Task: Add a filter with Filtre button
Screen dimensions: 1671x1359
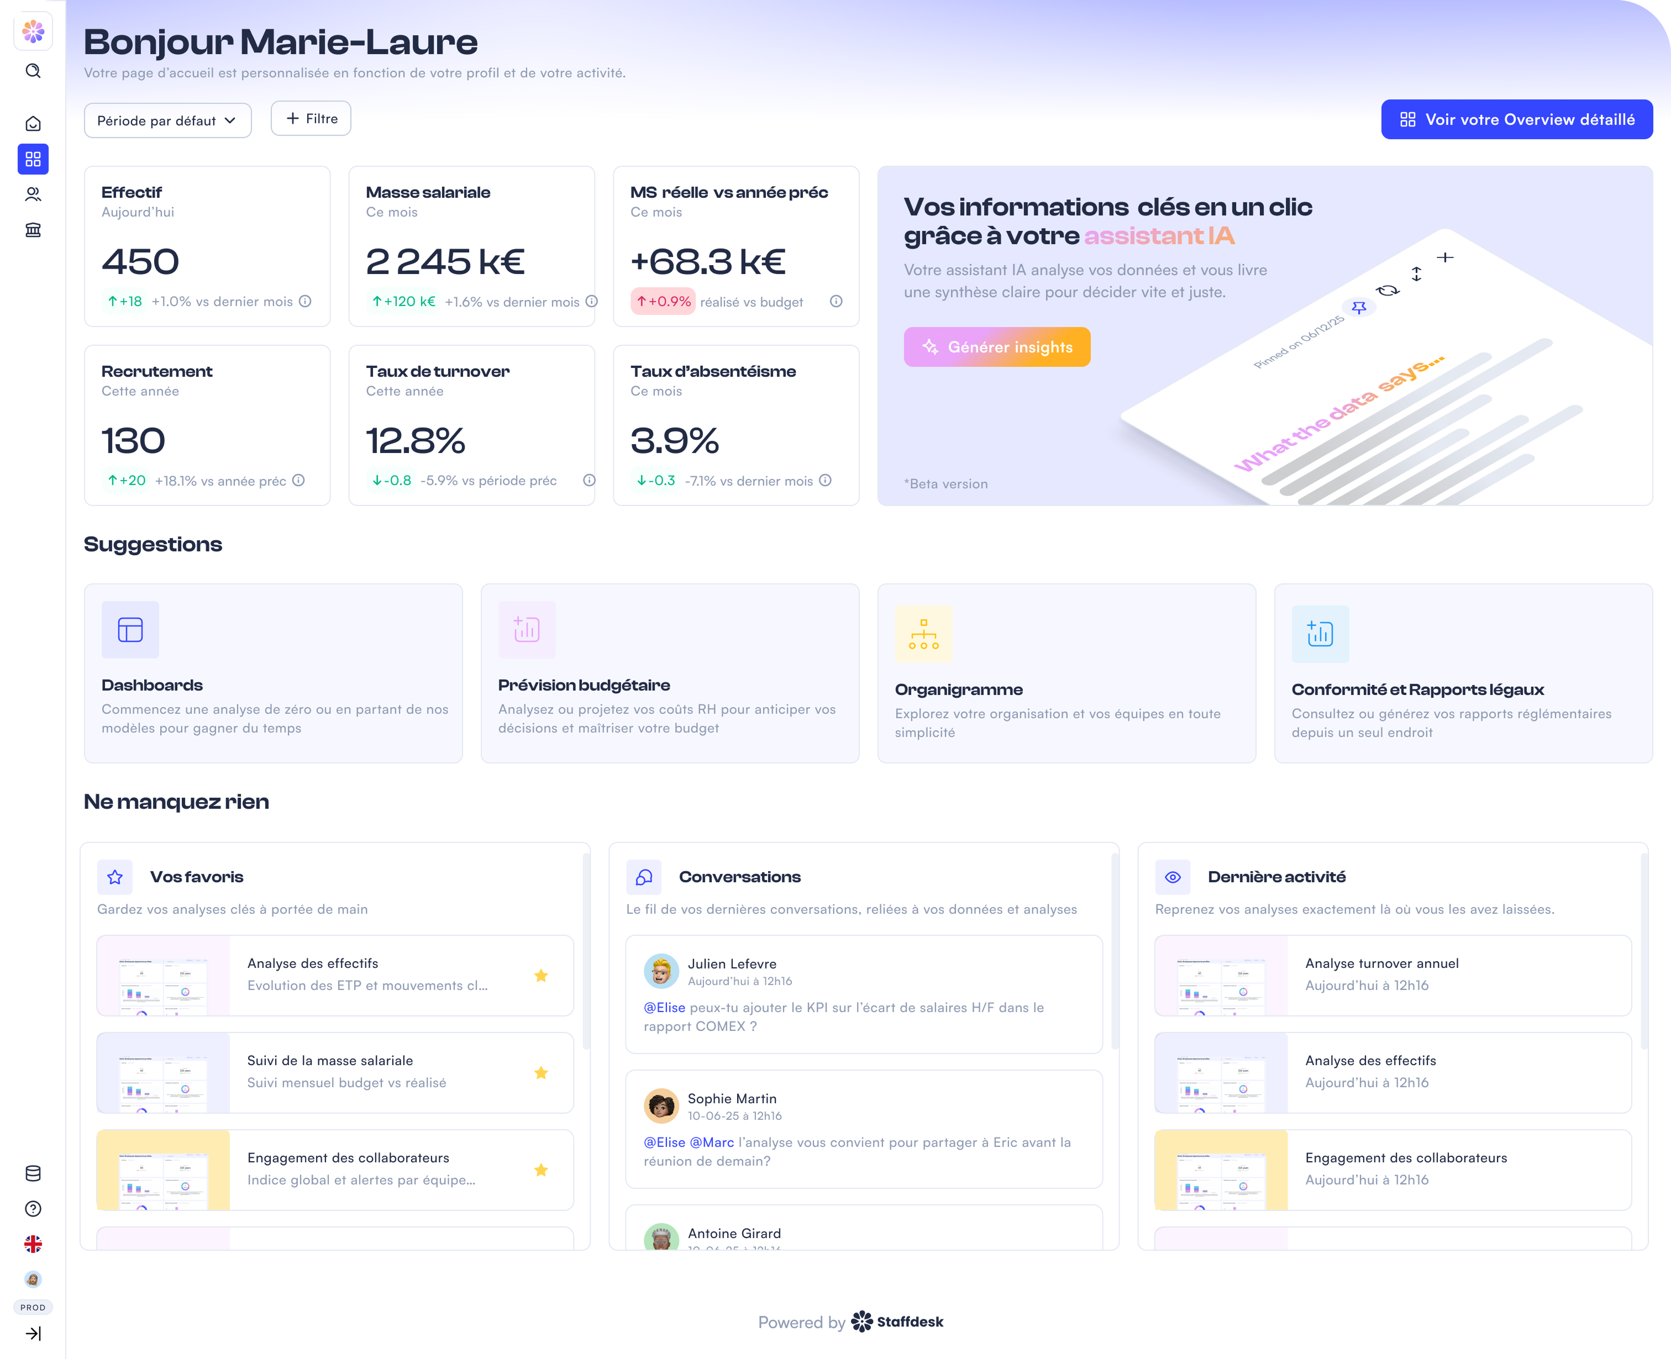Action: [311, 118]
